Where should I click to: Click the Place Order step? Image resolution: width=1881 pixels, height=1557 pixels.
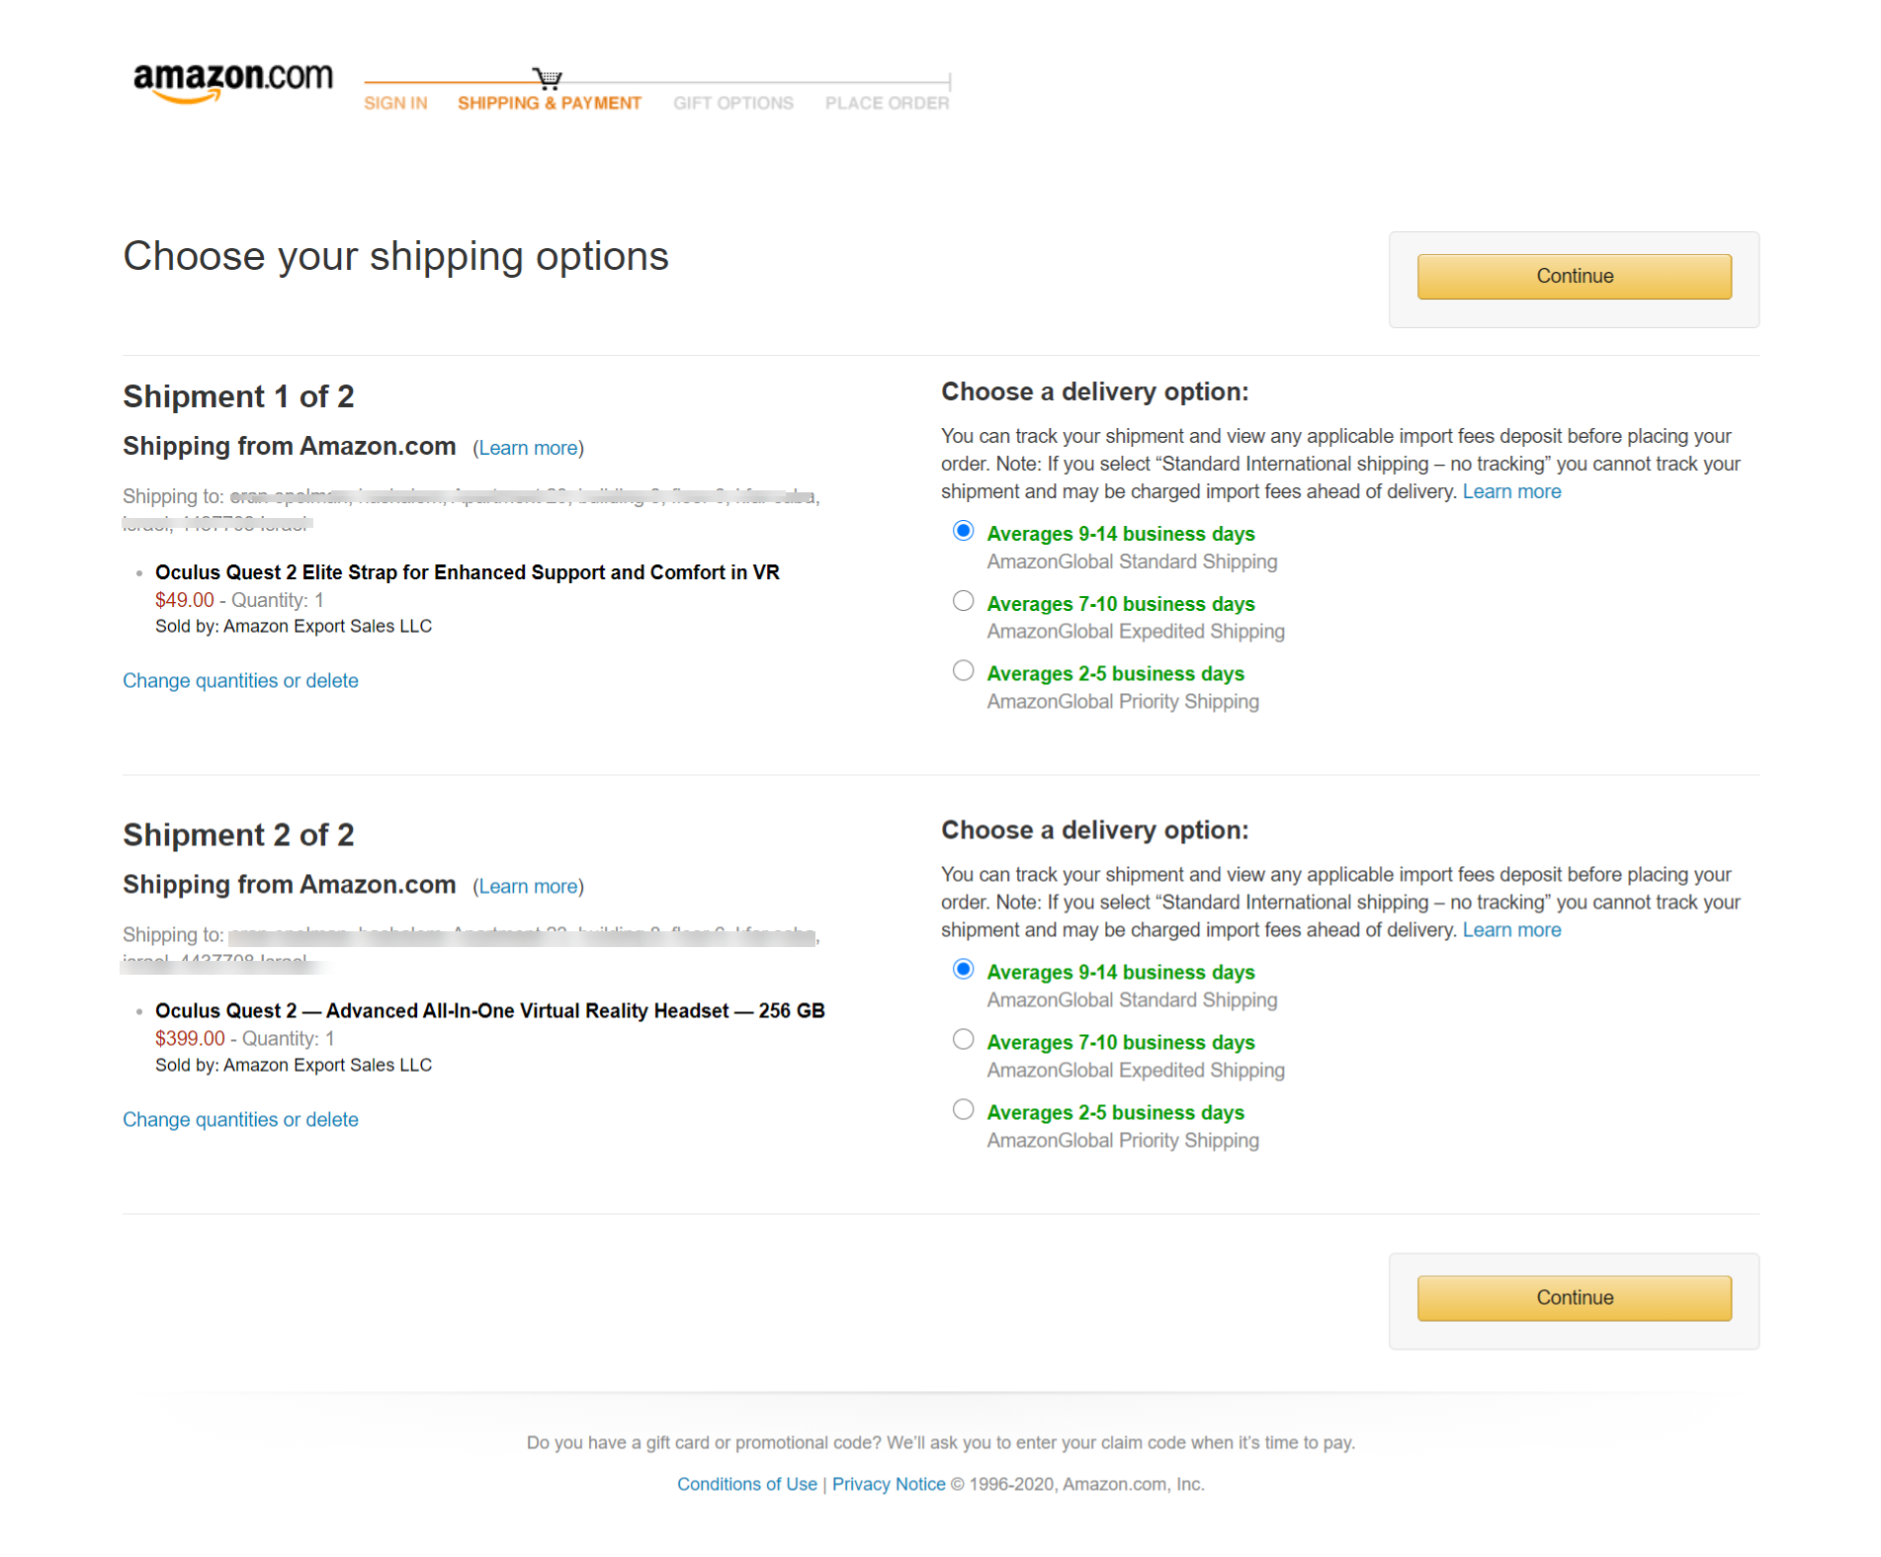pyautogui.click(x=887, y=103)
